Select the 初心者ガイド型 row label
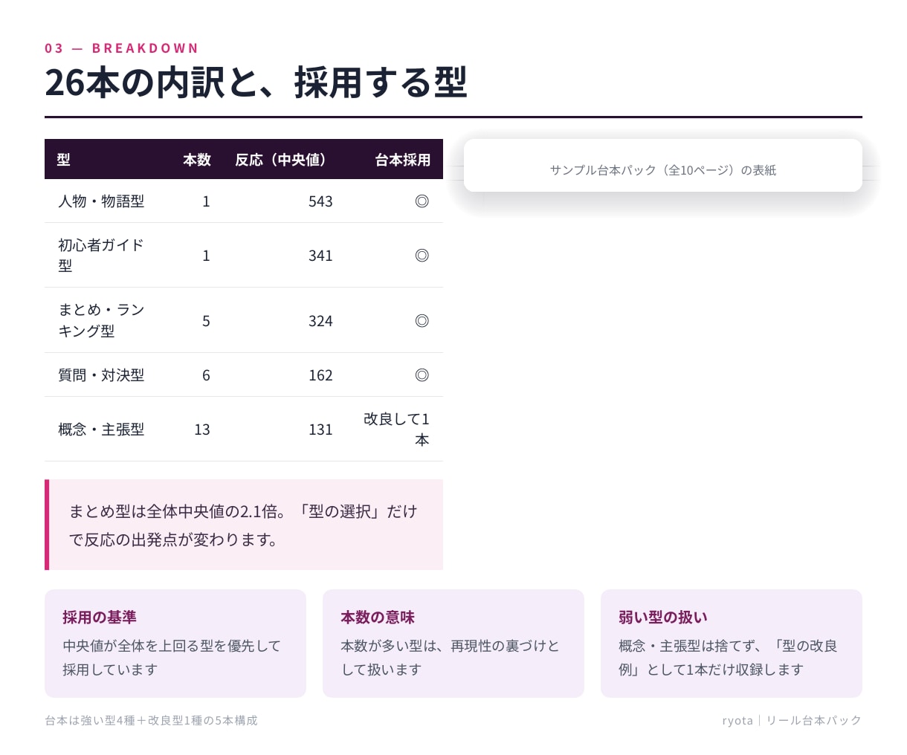Screen dimensions: 907x755 pyautogui.click(x=101, y=255)
